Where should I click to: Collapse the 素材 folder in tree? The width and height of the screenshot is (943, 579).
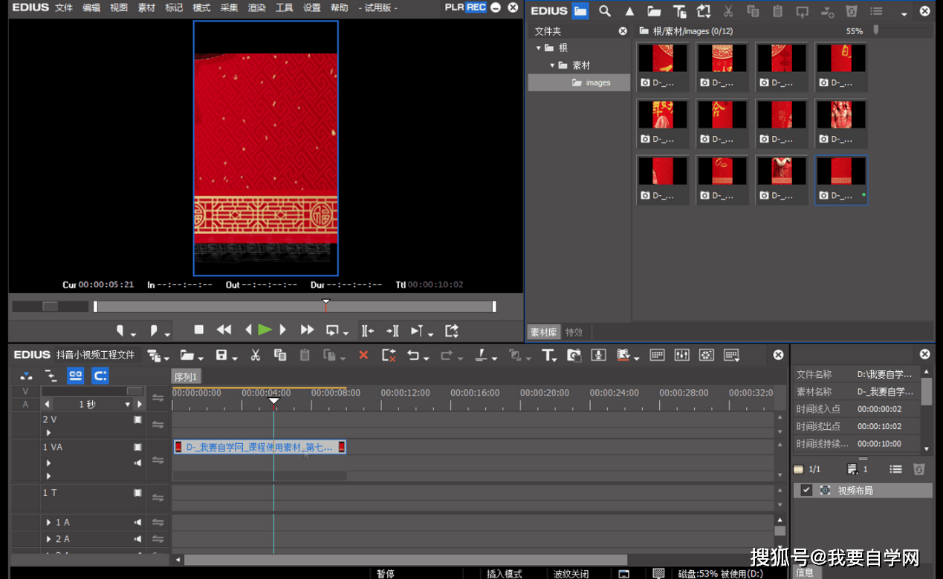552,65
